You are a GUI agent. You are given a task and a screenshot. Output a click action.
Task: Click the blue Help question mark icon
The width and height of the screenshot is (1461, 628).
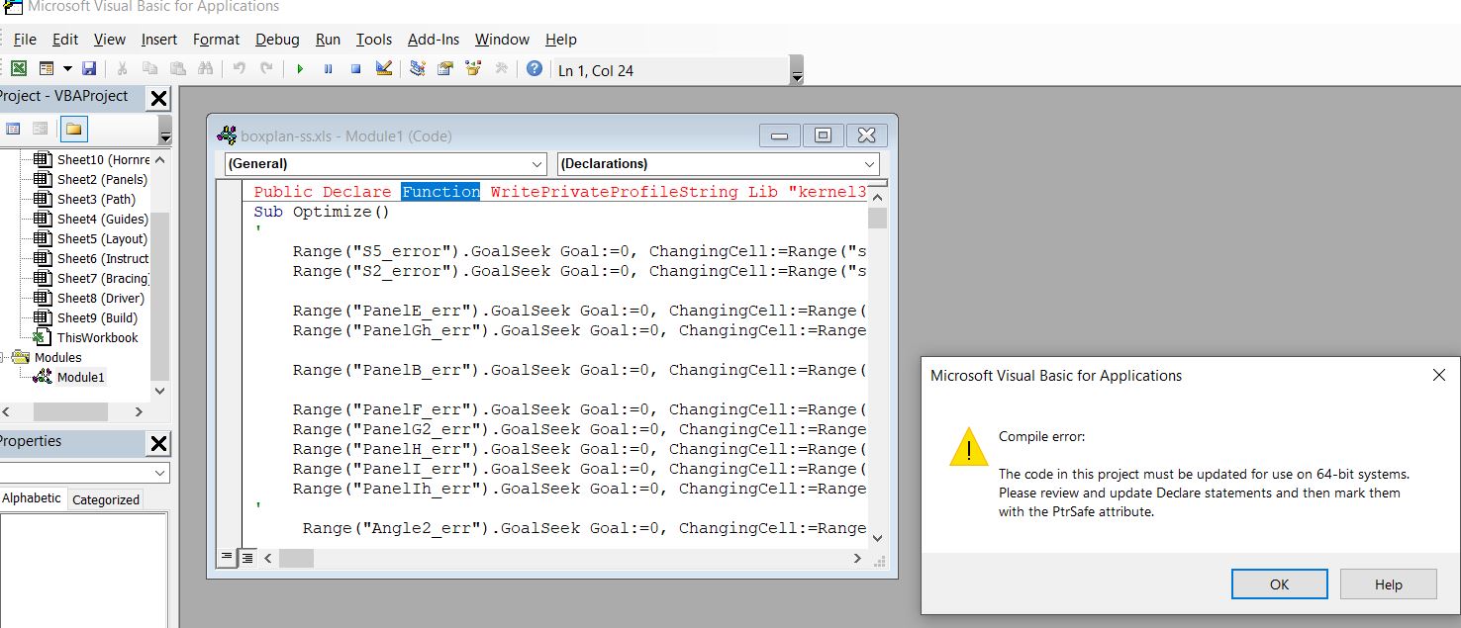tap(535, 68)
